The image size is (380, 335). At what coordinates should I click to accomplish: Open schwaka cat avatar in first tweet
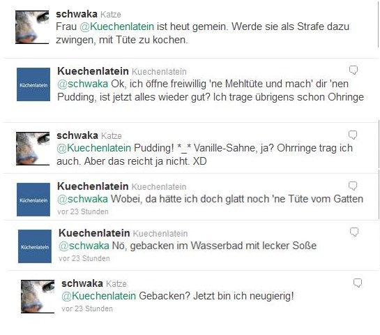tap(32, 27)
